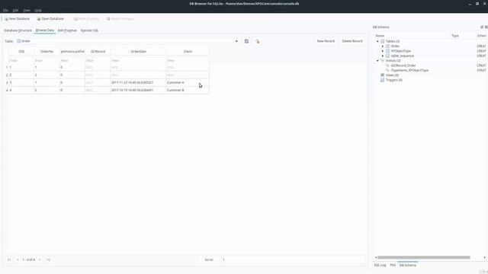Select the OrderDate cell of row 3

pyautogui.click(x=138, y=83)
